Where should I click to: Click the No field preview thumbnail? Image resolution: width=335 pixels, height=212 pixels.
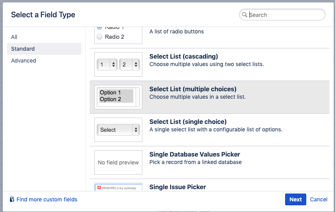click(118, 162)
